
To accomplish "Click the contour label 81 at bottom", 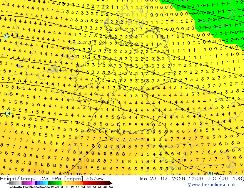I will (x=211, y=173).
